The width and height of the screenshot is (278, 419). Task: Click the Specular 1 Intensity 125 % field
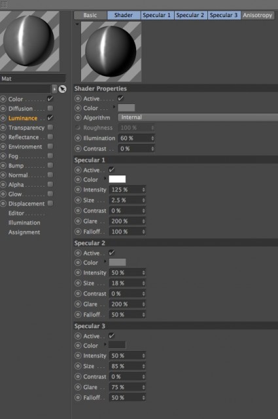127,190
